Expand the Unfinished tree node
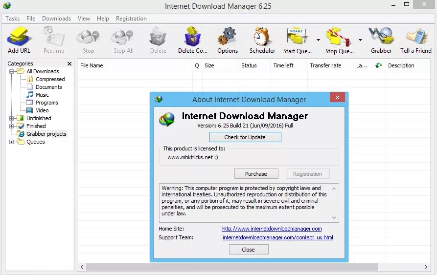 click(x=11, y=118)
